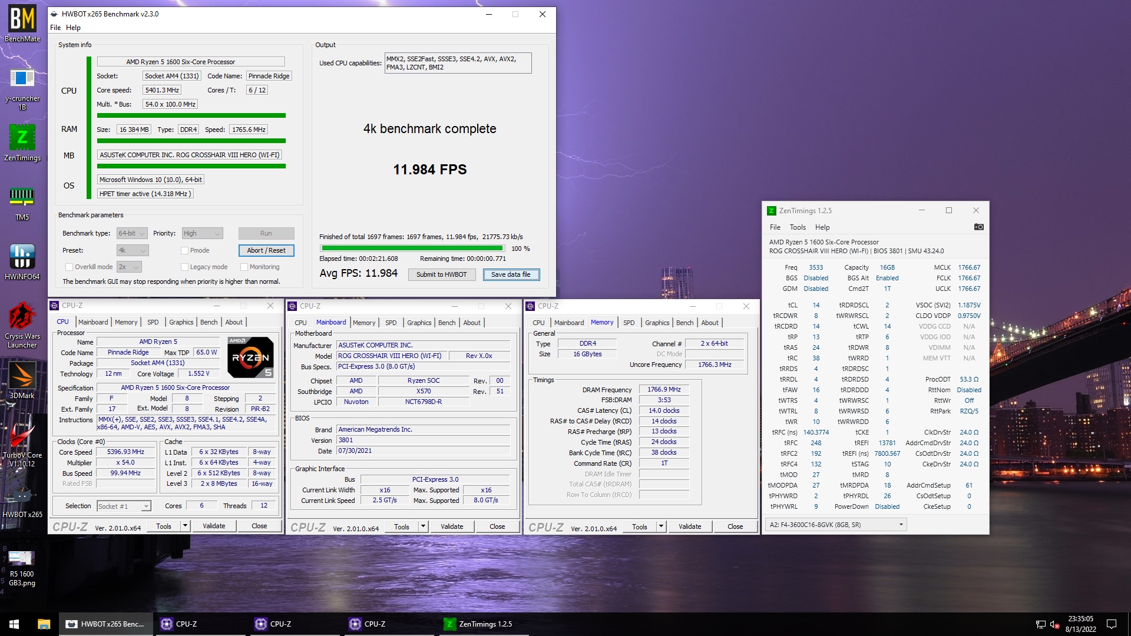Screen dimensions: 1131x636
Task: Toggle the Pmode checkbox
Action: [x=184, y=250]
